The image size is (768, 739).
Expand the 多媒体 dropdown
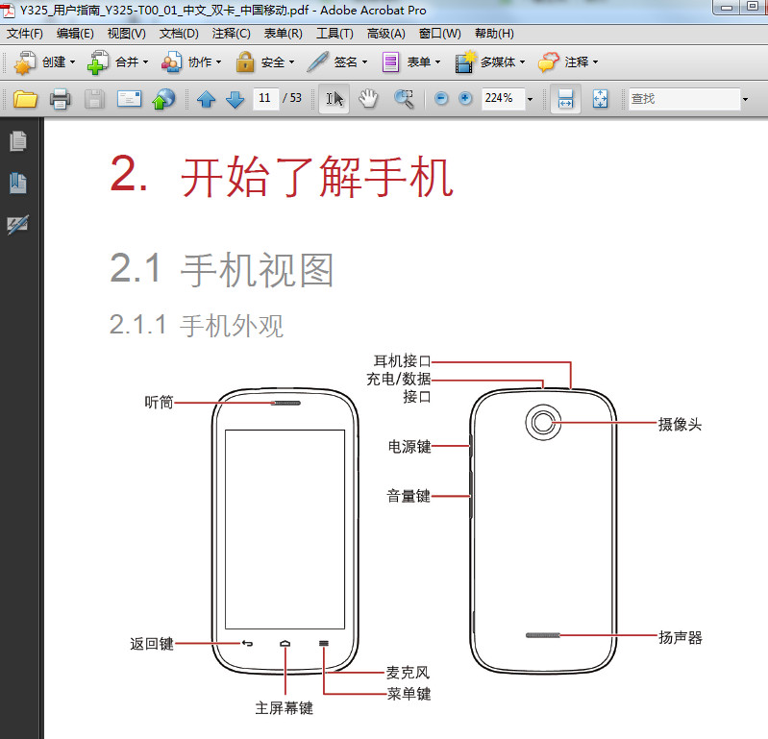point(522,62)
